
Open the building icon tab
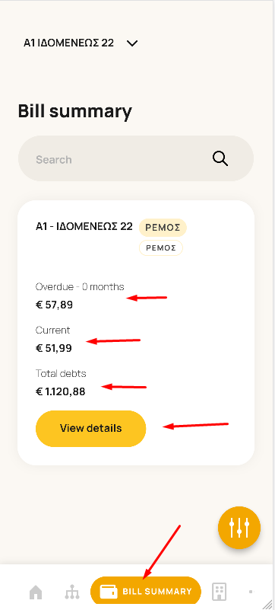point(219,592)
